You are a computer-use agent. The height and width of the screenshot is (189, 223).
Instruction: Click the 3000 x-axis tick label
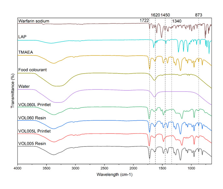76,169
